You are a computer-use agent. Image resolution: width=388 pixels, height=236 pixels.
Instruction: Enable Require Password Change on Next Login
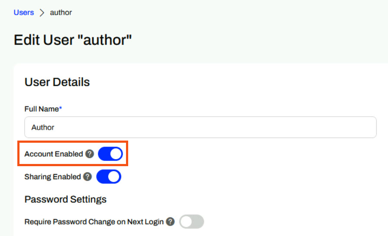tap(192, 221)
